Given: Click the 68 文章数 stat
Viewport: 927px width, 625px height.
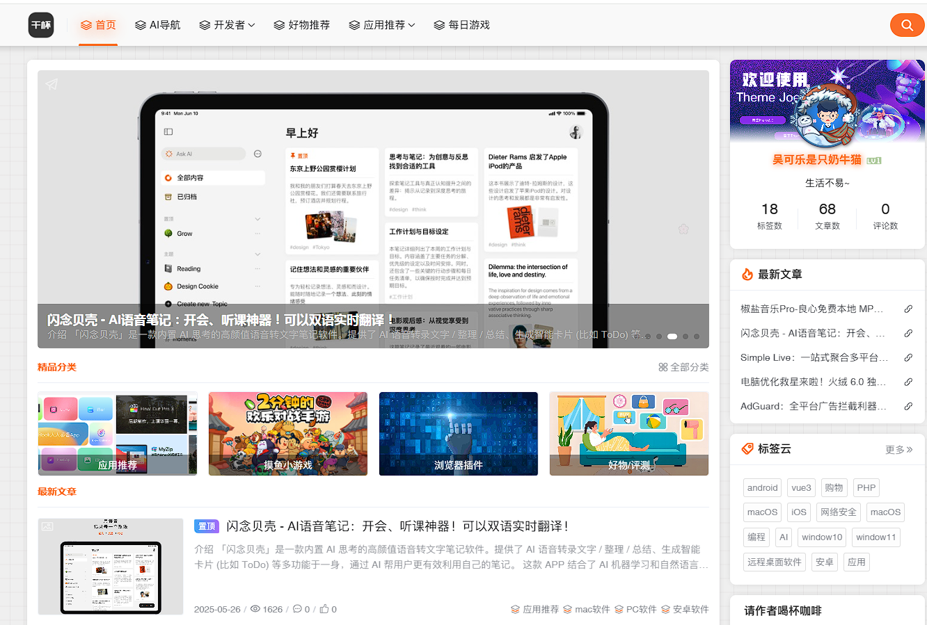Looking at the screenshot, I should coord(827,216).
